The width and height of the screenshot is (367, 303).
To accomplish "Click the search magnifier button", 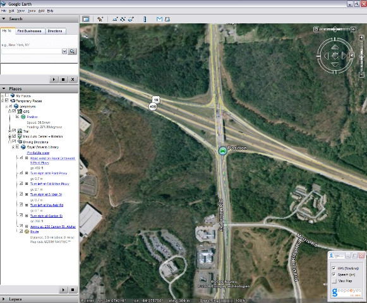I will tap(72, 51).
